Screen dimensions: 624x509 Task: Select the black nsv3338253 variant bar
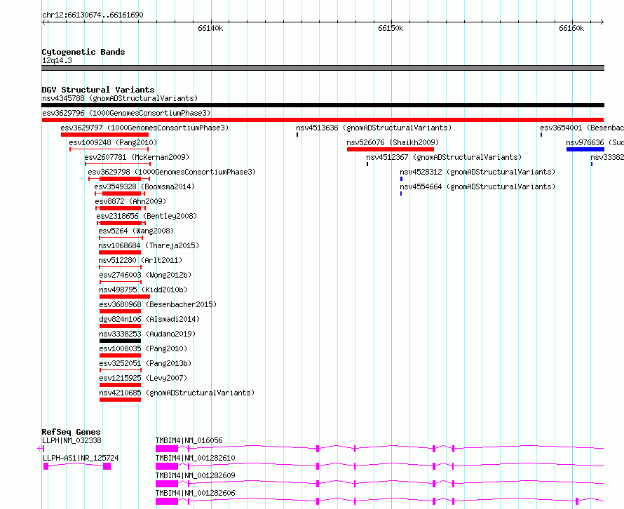click(x=120, y=341)
